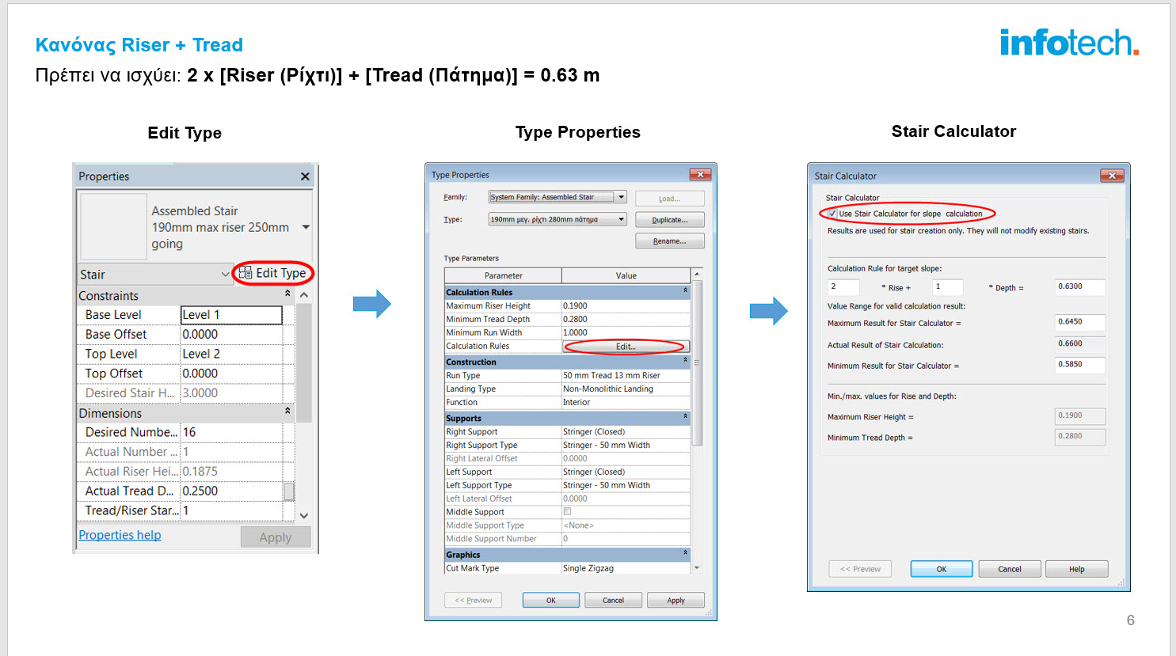1176x656 pixels.
Task: Open the Type dropdown in Type Properties
Action: pos(622,219)
